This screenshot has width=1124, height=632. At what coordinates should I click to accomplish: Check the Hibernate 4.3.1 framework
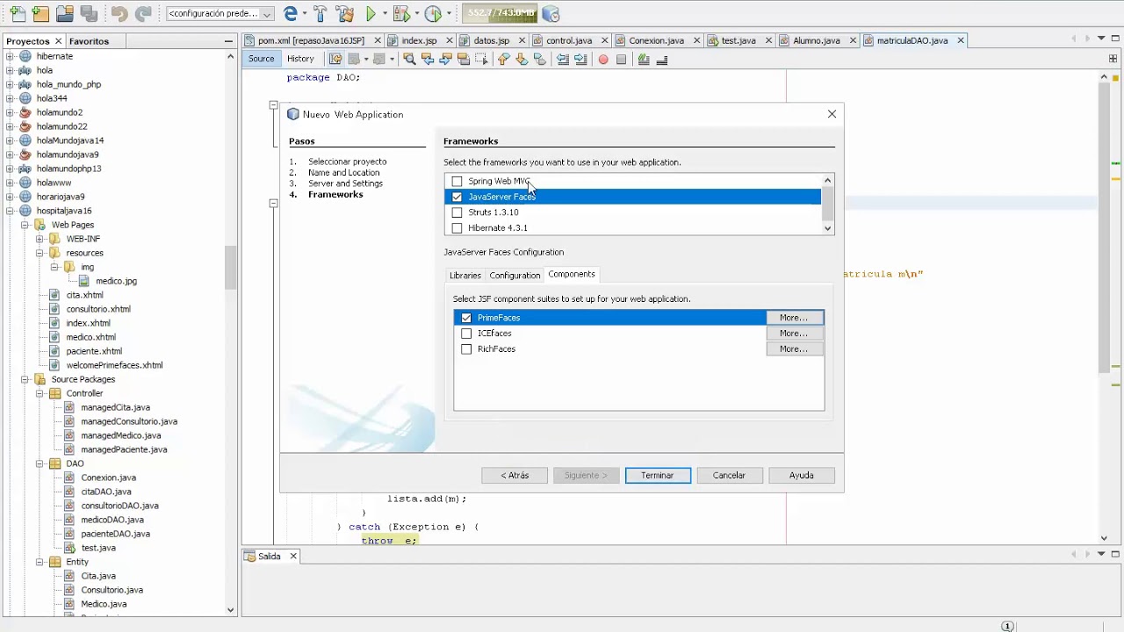click(457, 228)
